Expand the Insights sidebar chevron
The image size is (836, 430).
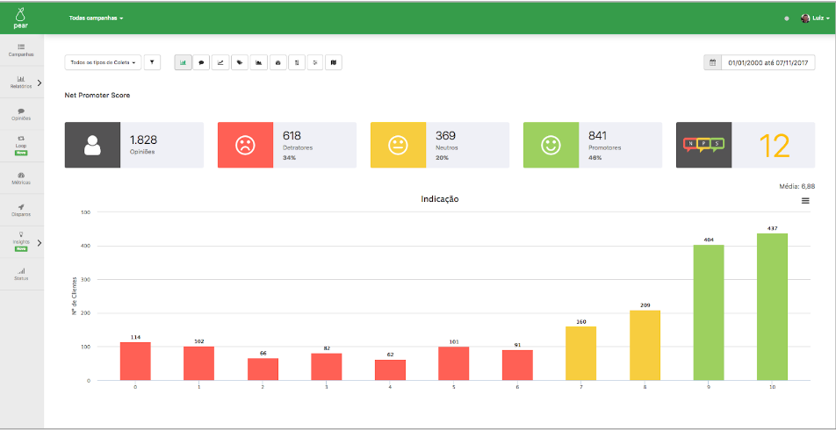click(x=40, y=243)
